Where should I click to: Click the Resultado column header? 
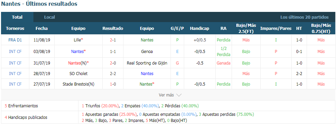[113, 28]
